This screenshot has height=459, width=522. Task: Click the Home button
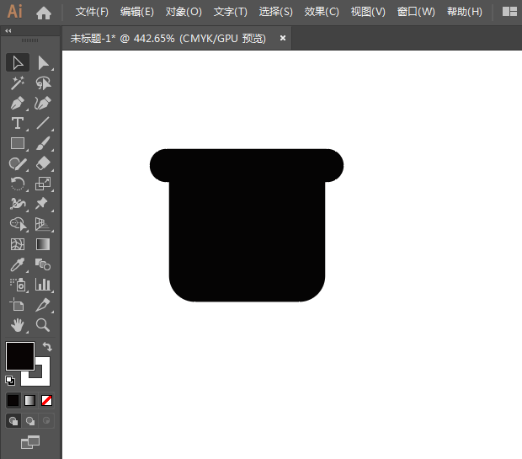[x=44, y=12]
